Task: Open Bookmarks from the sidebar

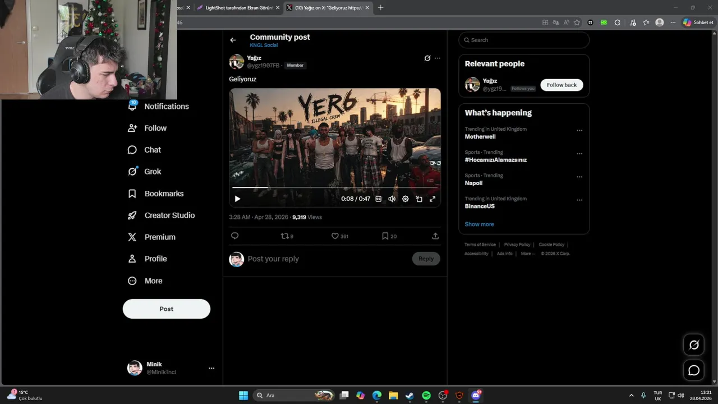Action: (156, 194)
